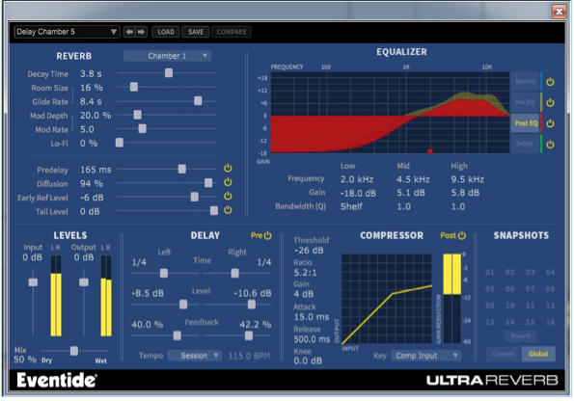Click the Decay Time slider handle

[x=169, y=73]
